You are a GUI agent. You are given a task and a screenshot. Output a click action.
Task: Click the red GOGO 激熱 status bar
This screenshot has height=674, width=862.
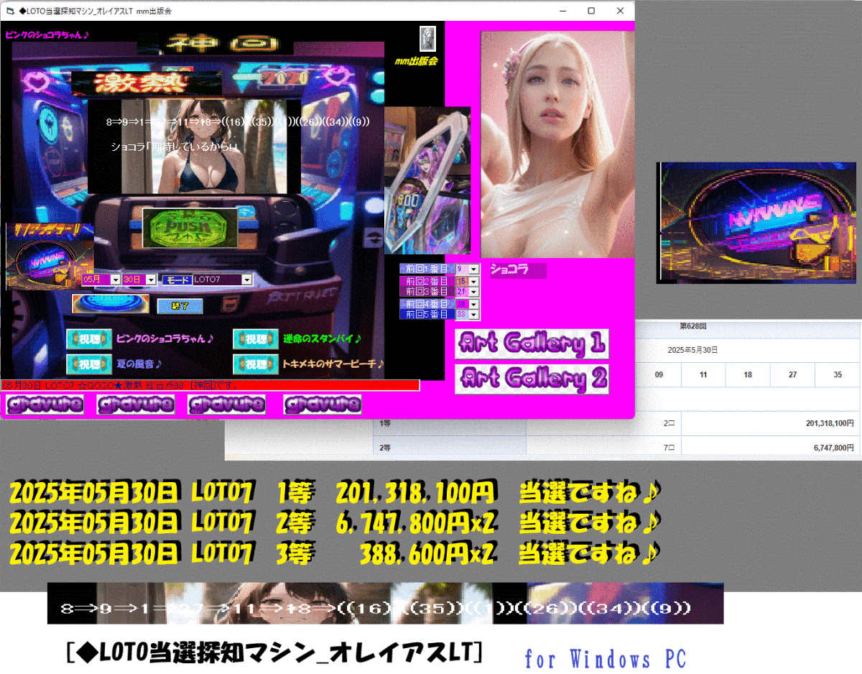pyautogui.click(x=208, y=384)
